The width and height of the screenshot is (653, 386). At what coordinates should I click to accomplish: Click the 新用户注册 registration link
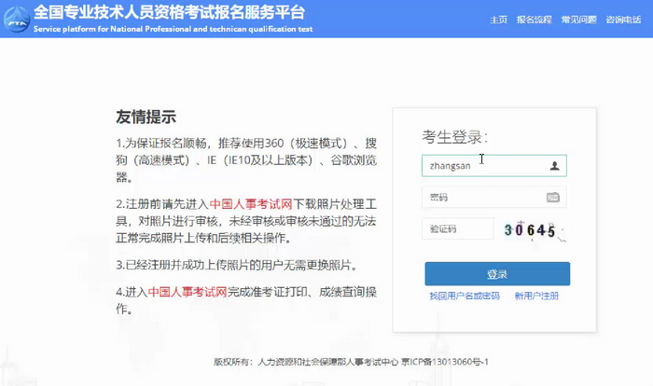point(536,296)
